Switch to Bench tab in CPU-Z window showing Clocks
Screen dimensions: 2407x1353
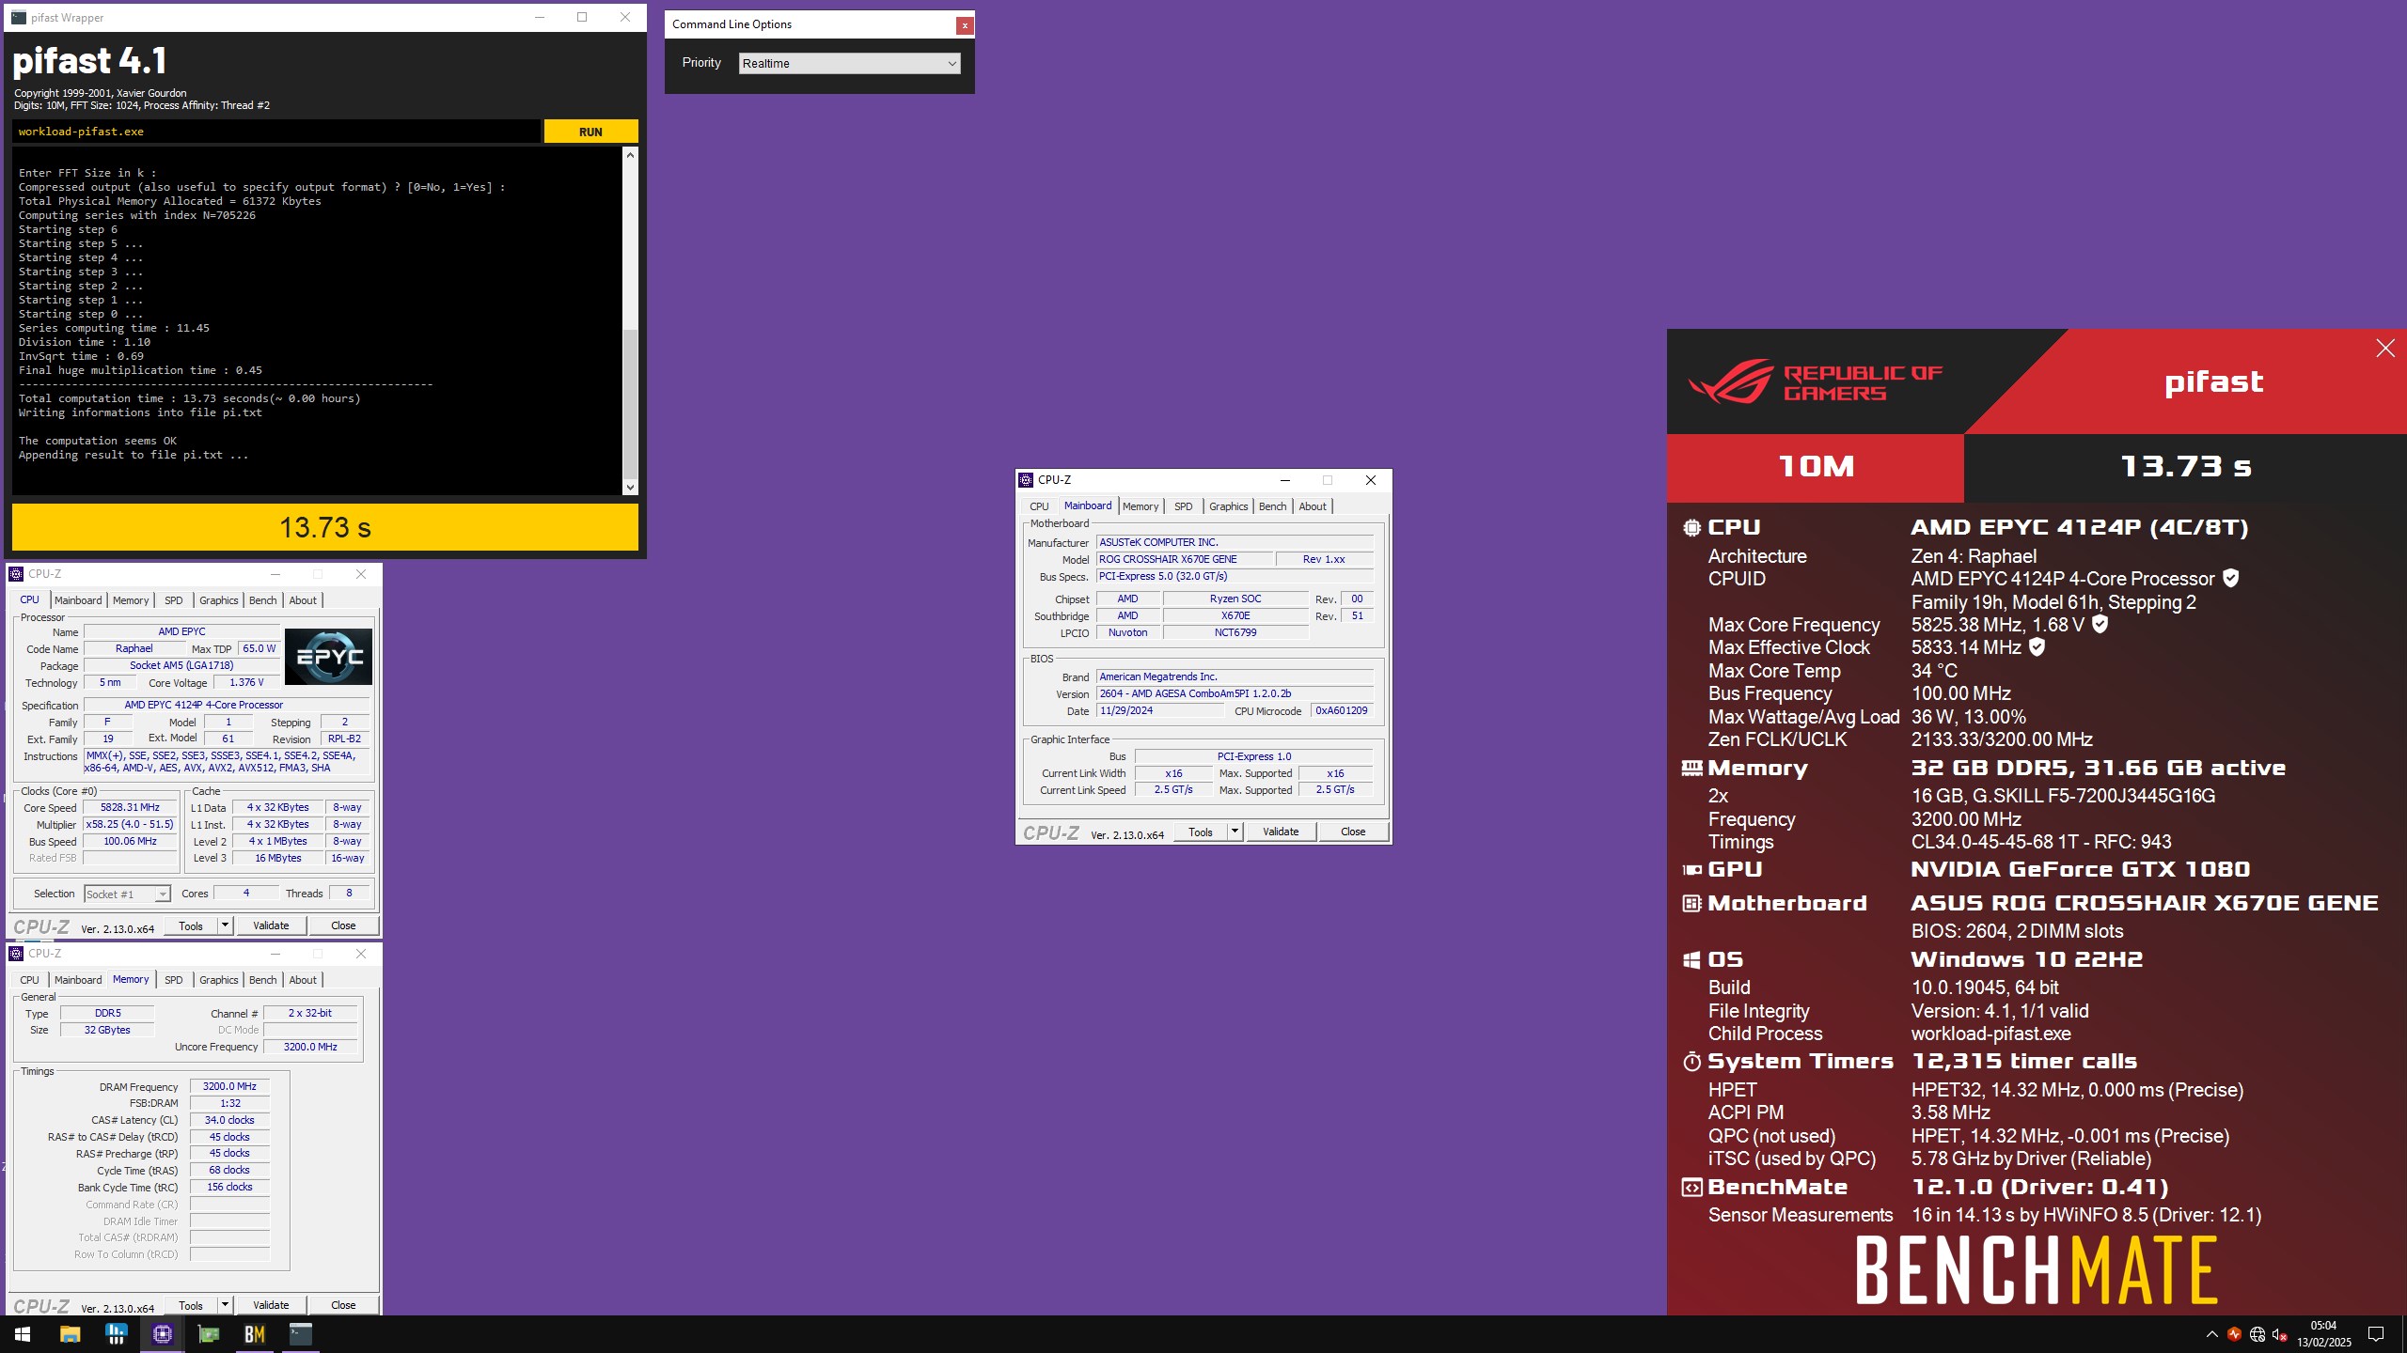[x=262, y=600]
